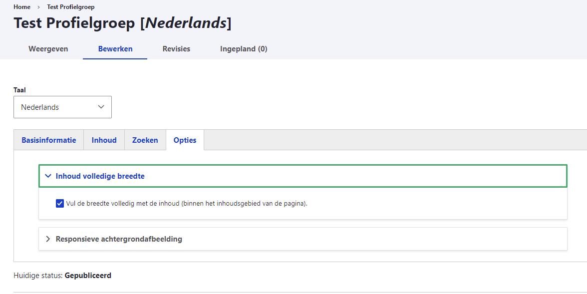Switch to the Inhoud tab
The width and height of the screenshot is (587, 294).
point(104,140)
